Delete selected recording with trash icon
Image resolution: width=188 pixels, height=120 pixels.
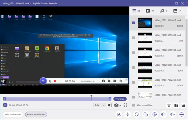click(x=169, y=105)
